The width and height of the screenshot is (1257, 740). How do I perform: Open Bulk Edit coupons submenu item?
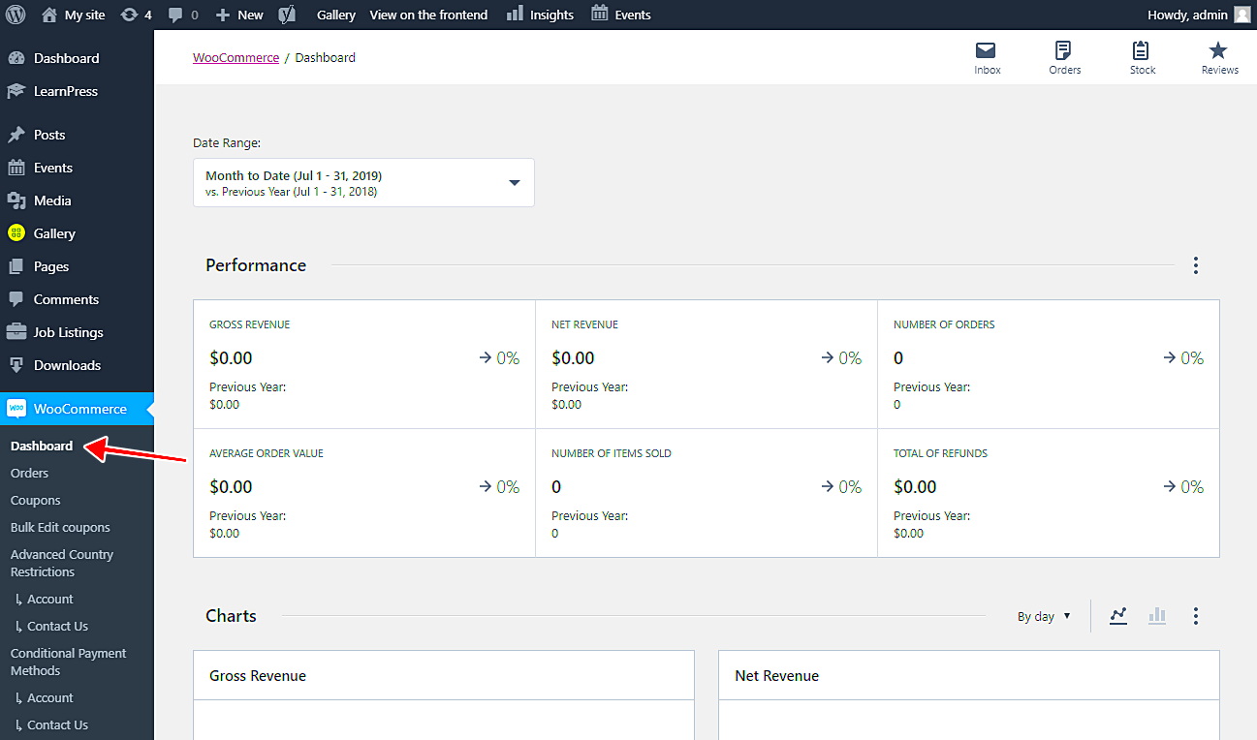60,527
